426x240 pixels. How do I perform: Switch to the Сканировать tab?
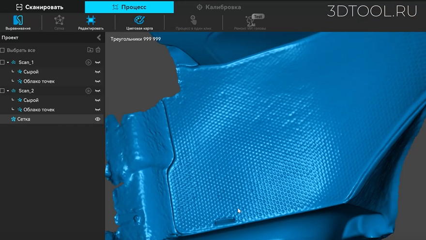(x=40, y=7)
